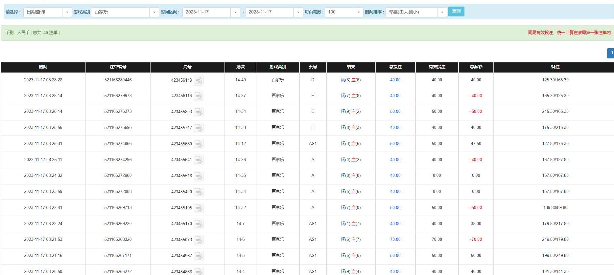The height and width of the screenshot is (275, 614).
Task: Open replay icon for round 423455400
Action: click(x=199, y=192)
